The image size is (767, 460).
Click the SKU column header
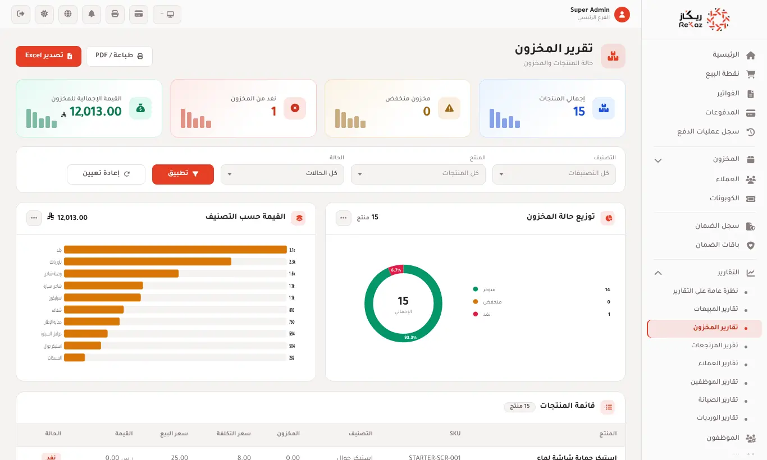pos(455,434)
